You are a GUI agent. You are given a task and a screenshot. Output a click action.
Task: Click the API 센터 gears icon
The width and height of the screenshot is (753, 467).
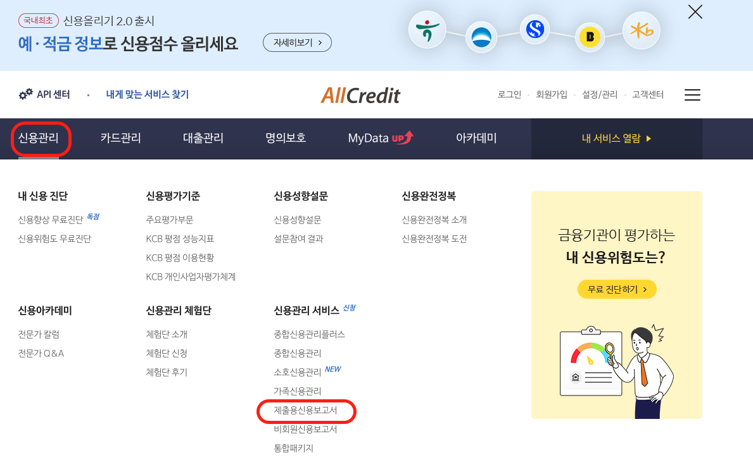tap(25, 92)
